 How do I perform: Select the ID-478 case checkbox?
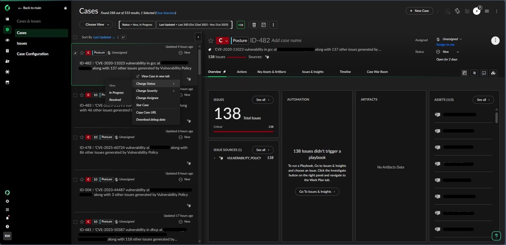click(x=75, y=137)
